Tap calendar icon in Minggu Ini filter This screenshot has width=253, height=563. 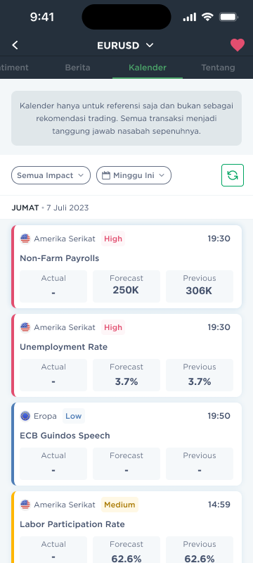105,175
